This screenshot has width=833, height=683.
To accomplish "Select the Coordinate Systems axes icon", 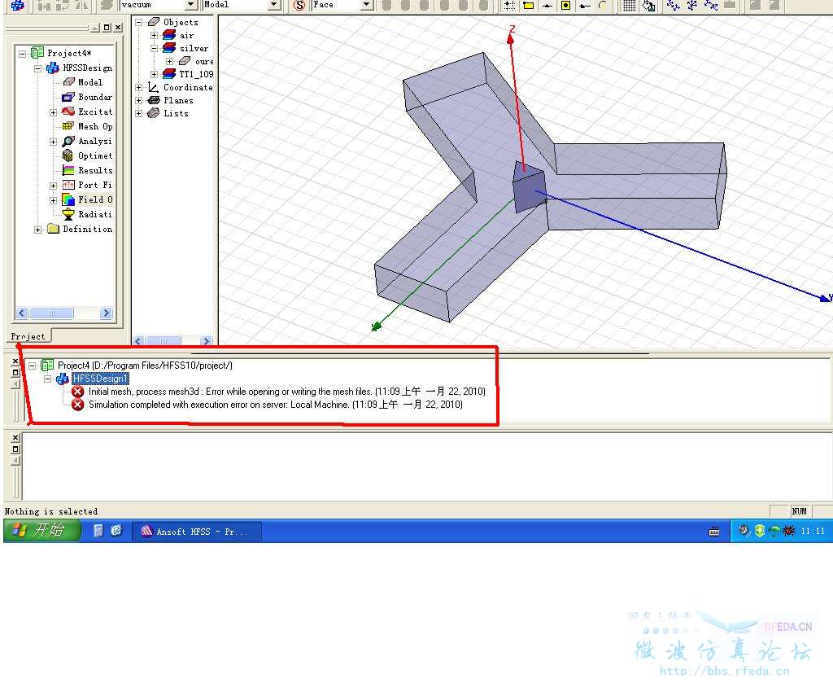I will click(154, 87).
